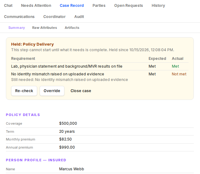Image resolution: width=200 pixels, height=174 pixels.
Task: Click the Re-check button
Action: 24,91
